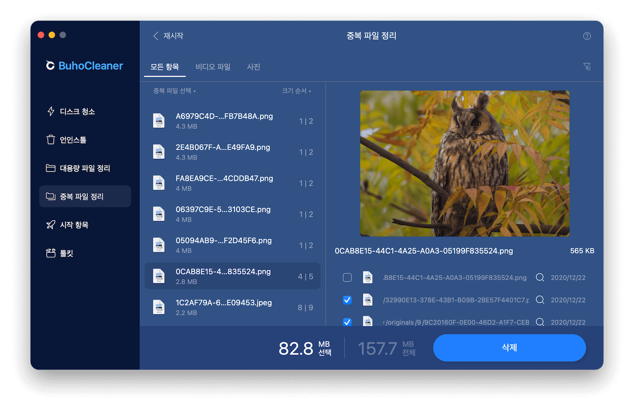634x410 pixels.
Task: Open the filter icon at top right
Action: point(587,67)
